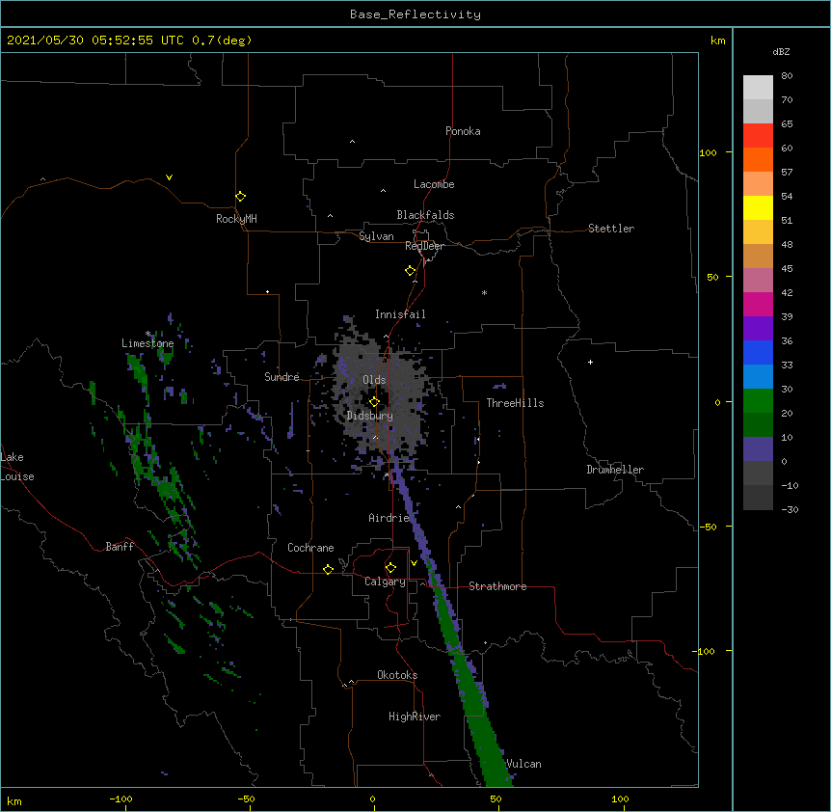Click the Okotoks label
The image size is (831, 812).
(397, 675)
